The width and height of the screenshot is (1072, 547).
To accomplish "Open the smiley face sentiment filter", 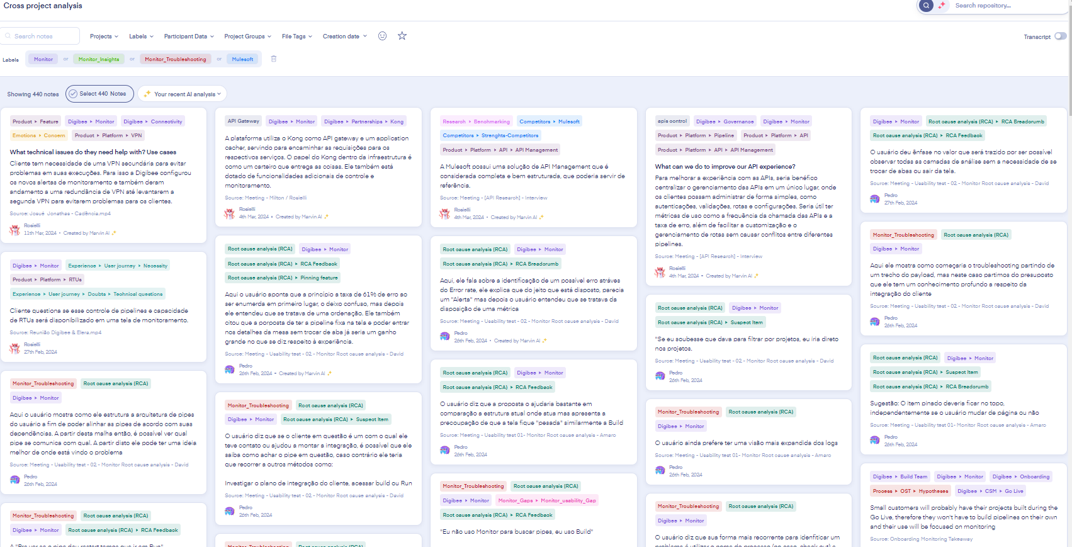I will pos(382,36).
